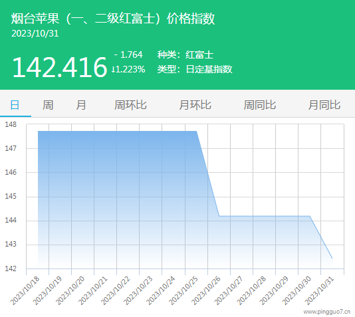The width and height of the screenshot is (355, 317).
Task: Click the 种类: 红富士 label
Action: (x=185, y=54)
